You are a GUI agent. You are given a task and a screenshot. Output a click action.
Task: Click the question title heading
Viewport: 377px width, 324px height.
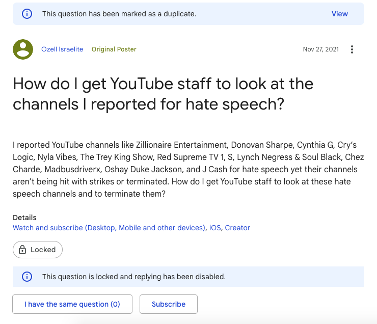point(163,94)
